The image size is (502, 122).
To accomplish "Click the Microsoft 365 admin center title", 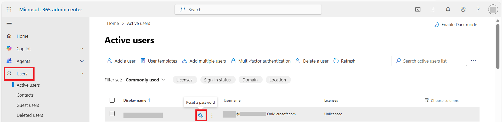I will (x=51, y=9).
